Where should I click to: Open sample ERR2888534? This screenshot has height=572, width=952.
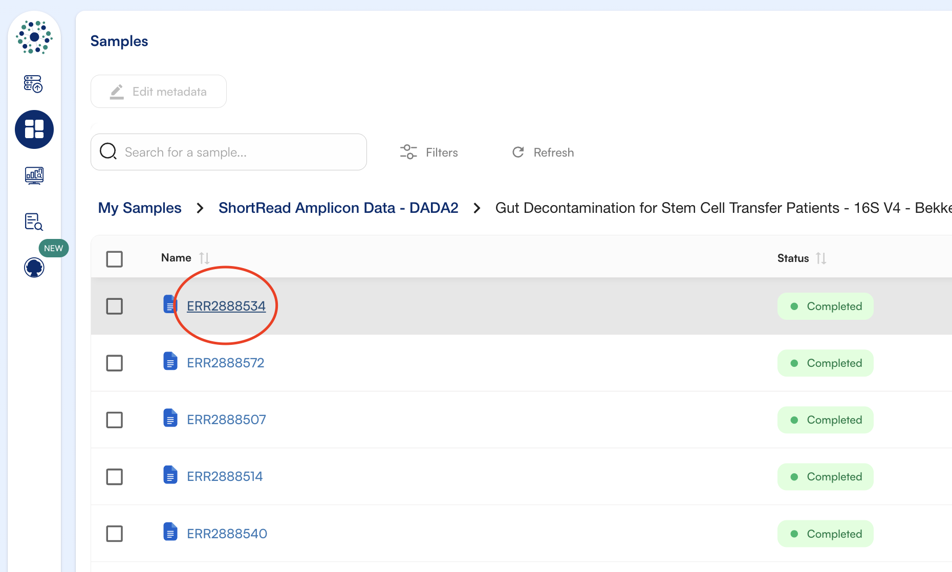tap(226, 306)
